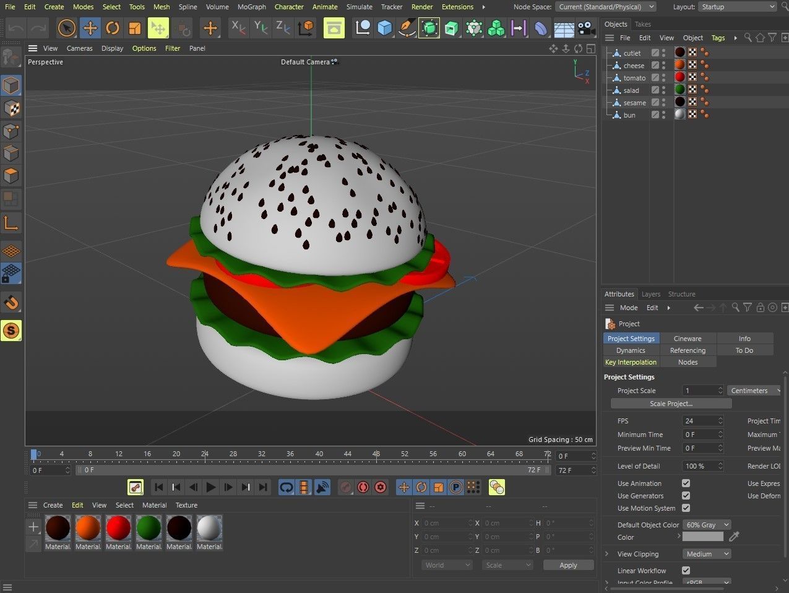Activate the Scale tool
The image size is (789, 593).
point(135,28)
